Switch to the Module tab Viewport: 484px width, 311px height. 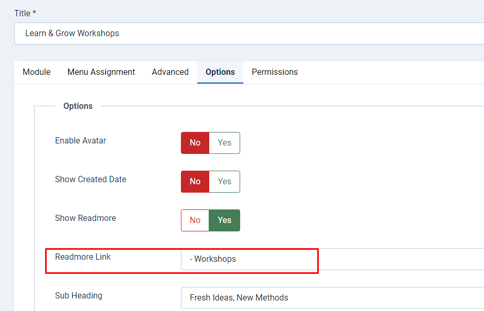37,72
